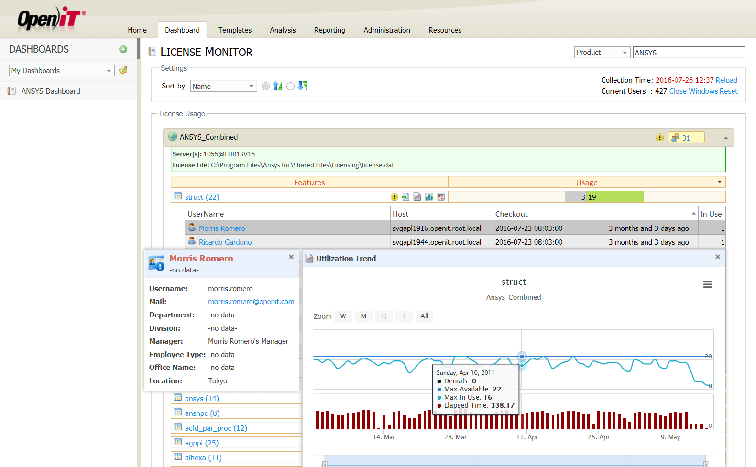756x467 pixels.
Task: Switch to the Dashboard tab
Action: click(x=182, y=30)
